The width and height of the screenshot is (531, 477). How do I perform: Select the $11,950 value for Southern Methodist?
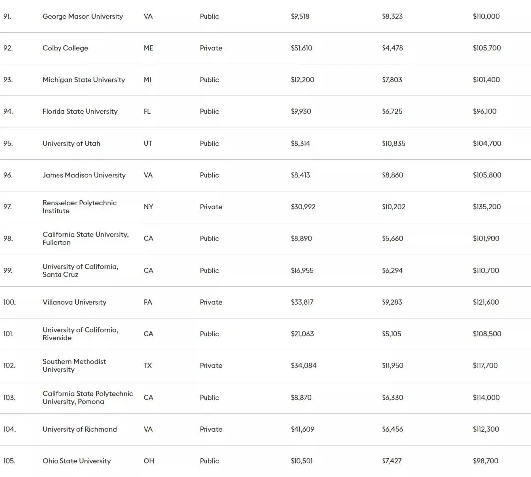(x=393, y=365)
